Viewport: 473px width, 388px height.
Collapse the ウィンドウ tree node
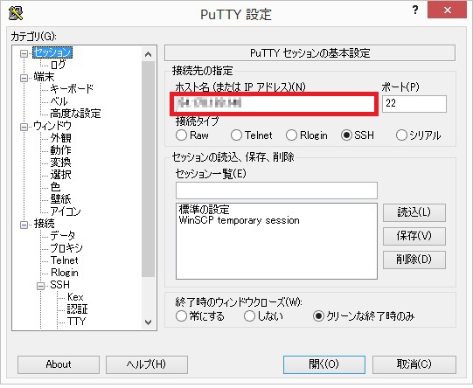tap(24, 127)
